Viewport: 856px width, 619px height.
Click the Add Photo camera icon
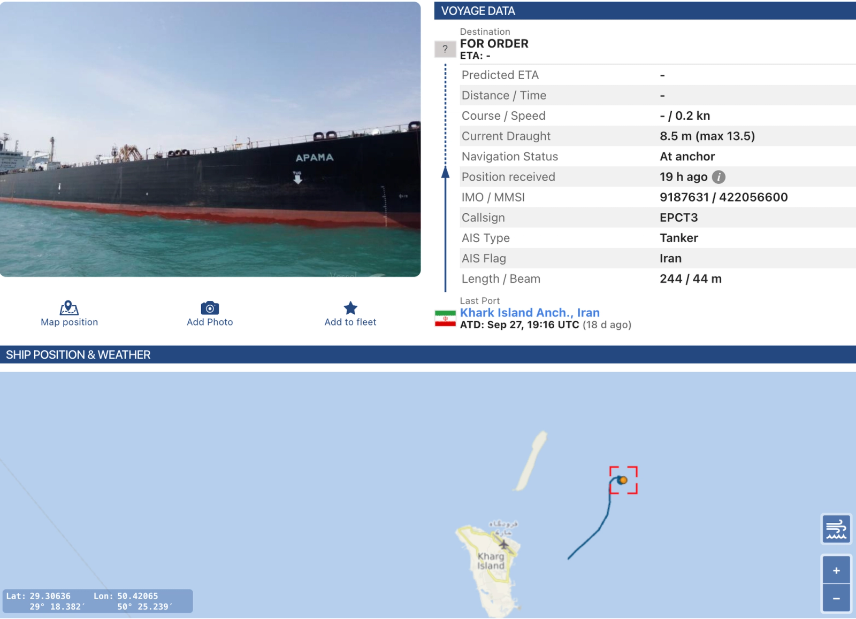click(210, 308)
